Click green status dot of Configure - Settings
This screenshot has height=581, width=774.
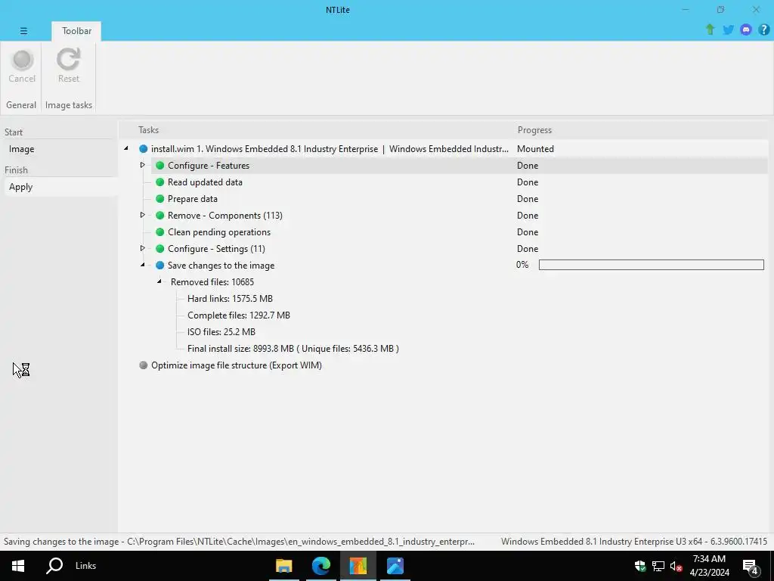pyautogui.click(x=160, y=248)
